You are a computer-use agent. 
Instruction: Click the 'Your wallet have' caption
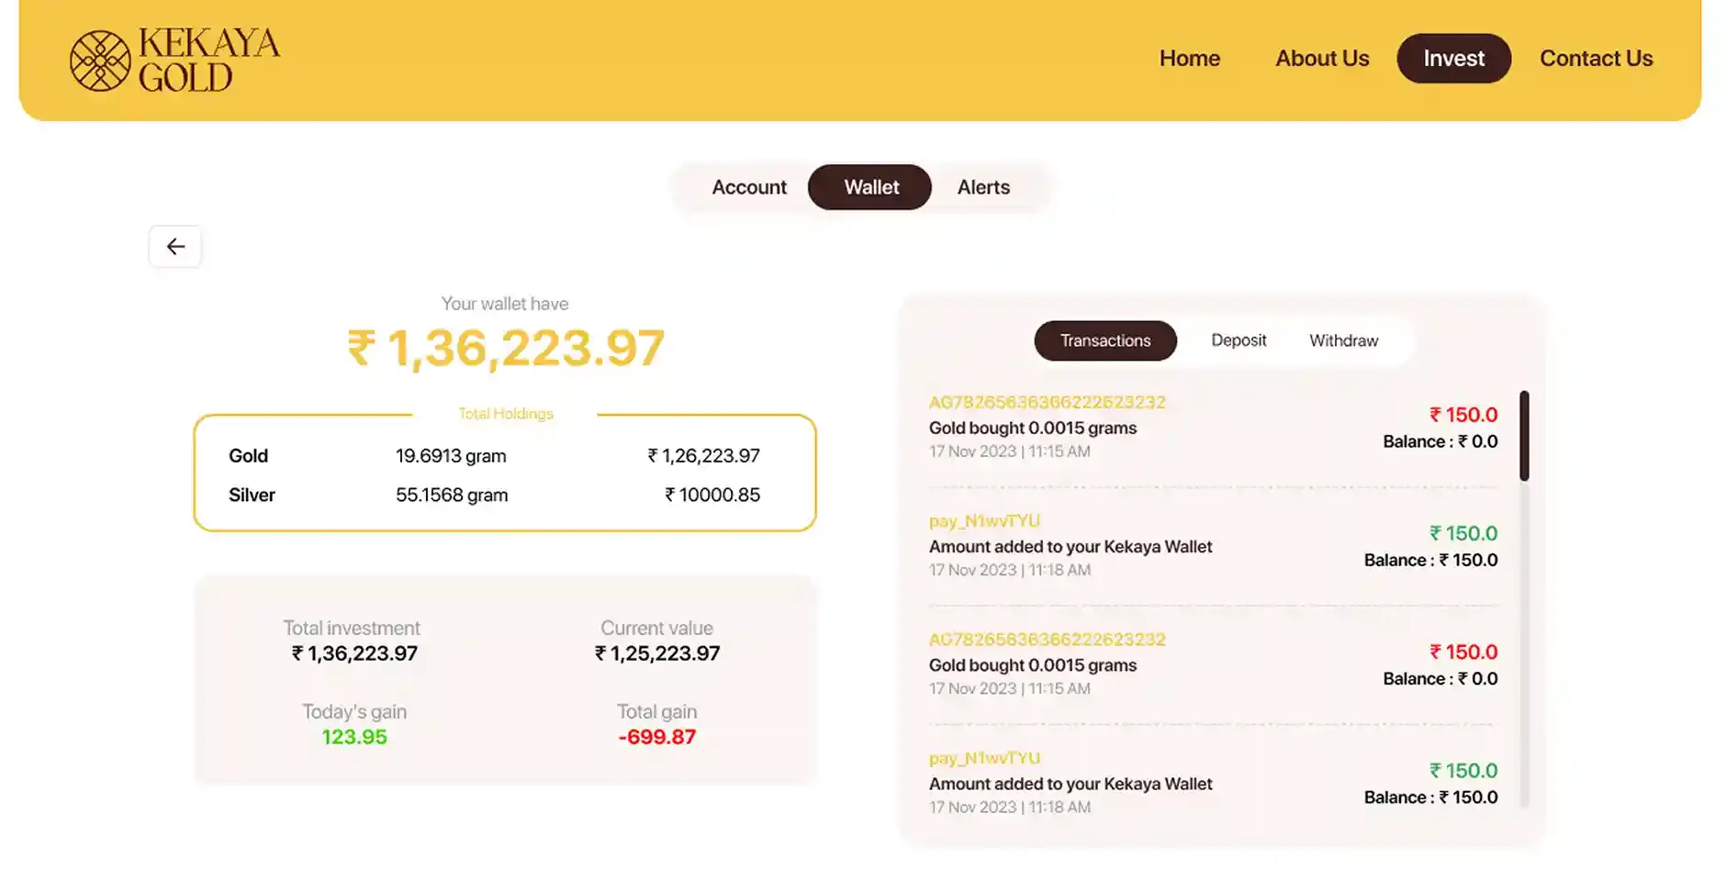[505, 304]
